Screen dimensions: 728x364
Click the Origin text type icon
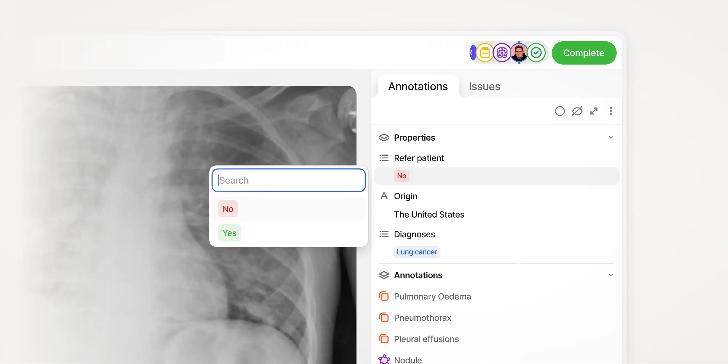pyautogui.click(x=384, y=196)
